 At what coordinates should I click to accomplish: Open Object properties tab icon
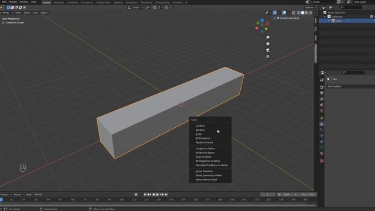pos(322,118)
